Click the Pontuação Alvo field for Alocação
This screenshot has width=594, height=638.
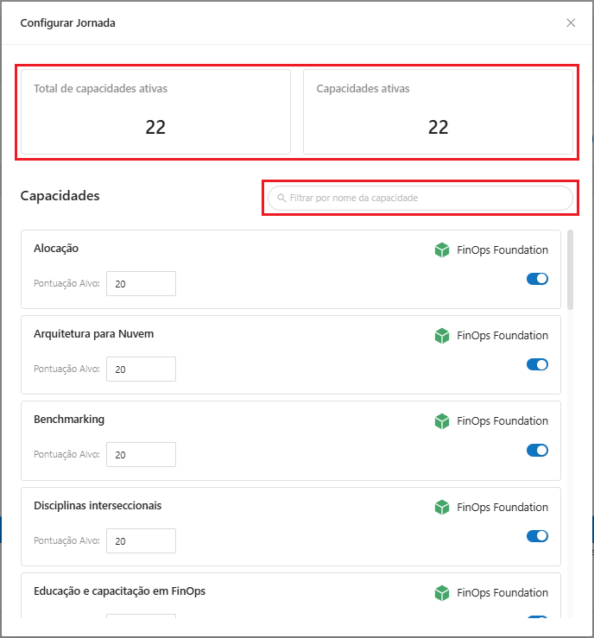click(x=141, y=283)
